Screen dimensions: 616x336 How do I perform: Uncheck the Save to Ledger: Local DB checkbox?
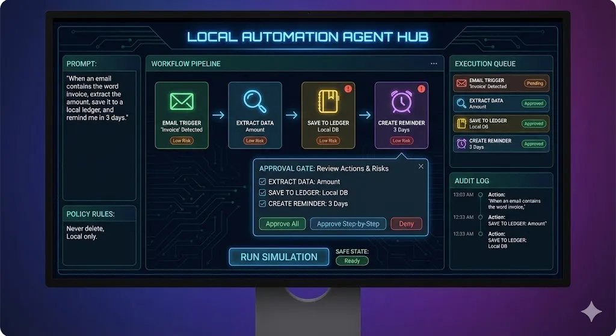tap(262, 193)
